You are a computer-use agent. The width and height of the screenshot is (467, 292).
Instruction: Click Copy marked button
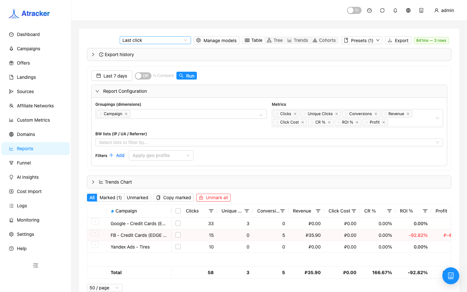pyautogui.click(x=174, y=198)
